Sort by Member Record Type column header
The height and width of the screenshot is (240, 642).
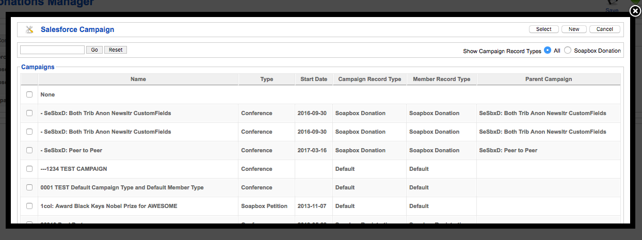click(x=442, y=79)
